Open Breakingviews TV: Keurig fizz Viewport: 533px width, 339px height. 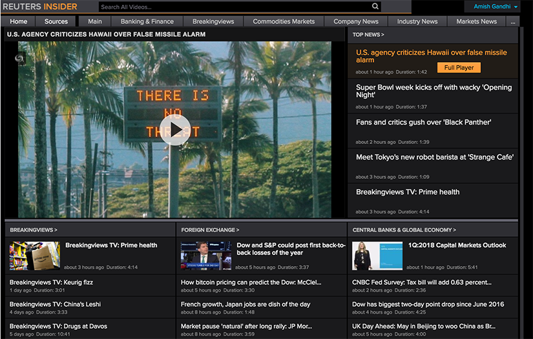(x=51, y=282)
